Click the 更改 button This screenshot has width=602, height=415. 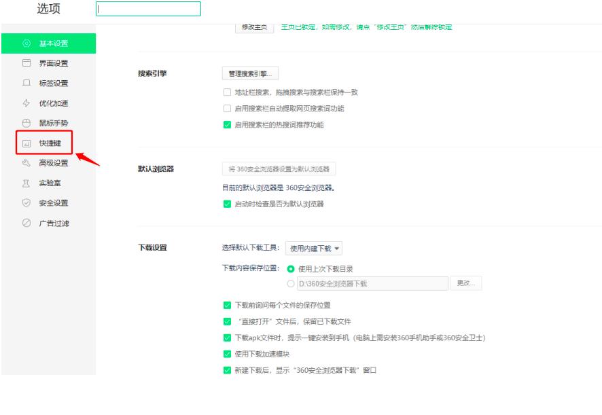tap(466, 283)
